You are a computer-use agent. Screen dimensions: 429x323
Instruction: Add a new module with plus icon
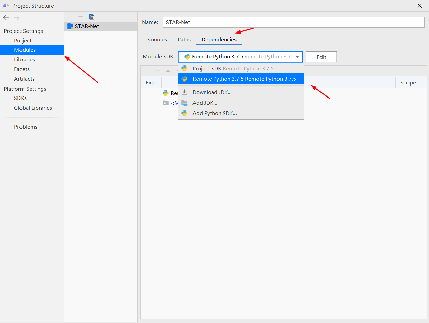click(x=70, y=17)
